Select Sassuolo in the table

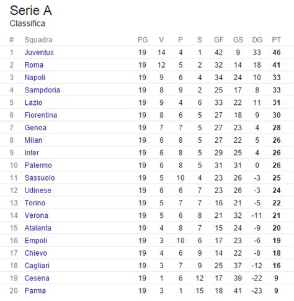[x=40, y=178]
